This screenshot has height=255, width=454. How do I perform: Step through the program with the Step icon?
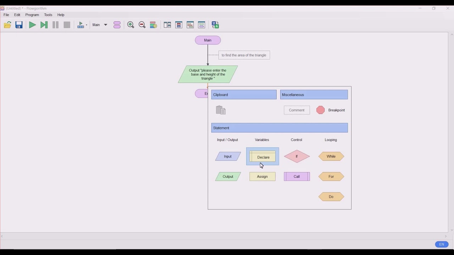[44, 25]
